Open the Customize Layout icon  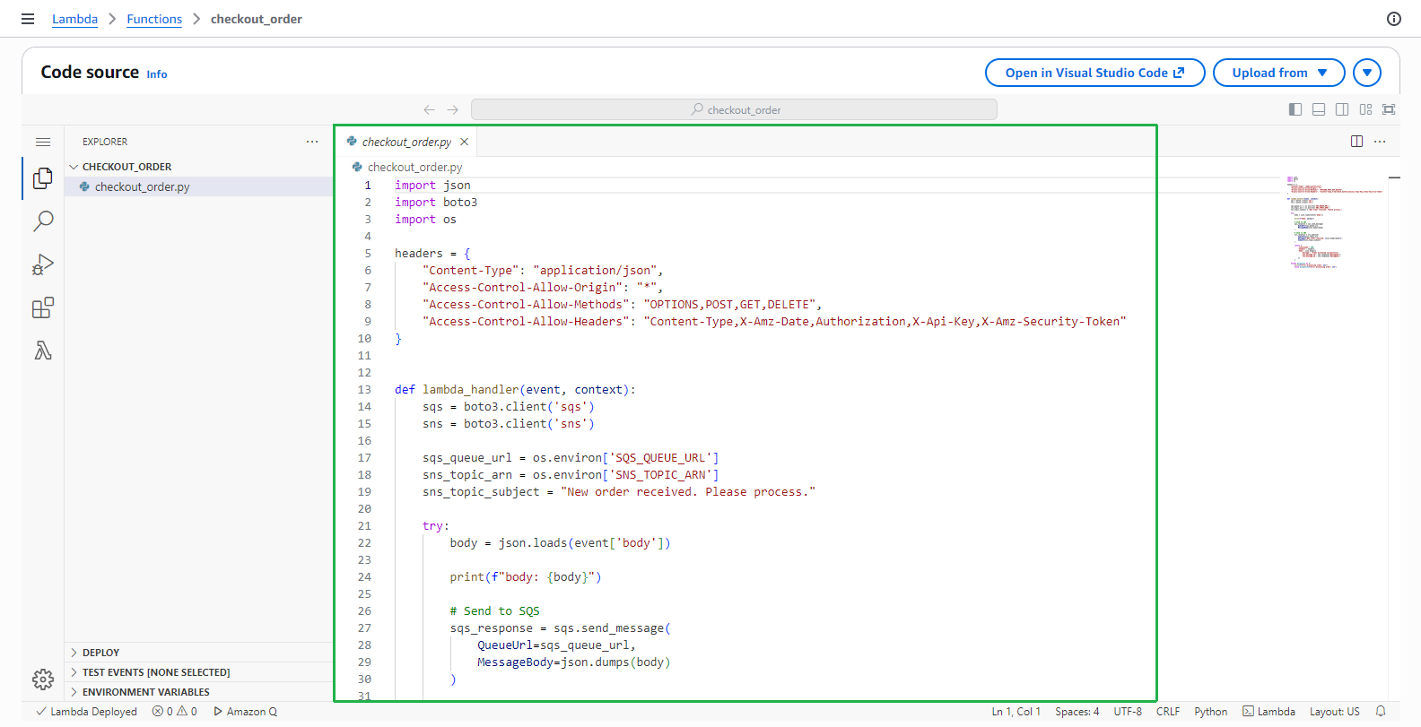1365,109
